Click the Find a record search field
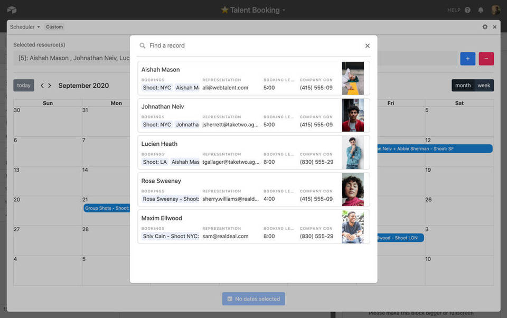 (211, 45)
